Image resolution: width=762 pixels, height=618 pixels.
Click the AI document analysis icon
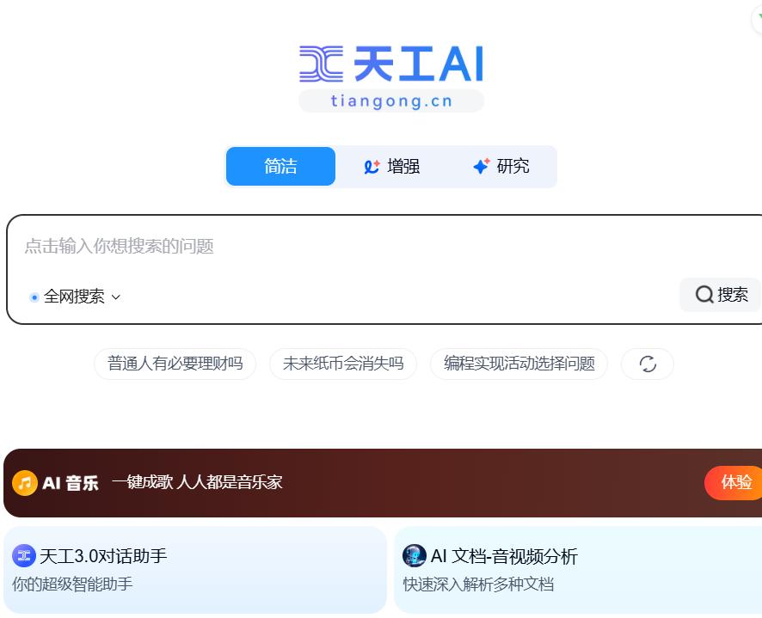(x=415, y=556)
